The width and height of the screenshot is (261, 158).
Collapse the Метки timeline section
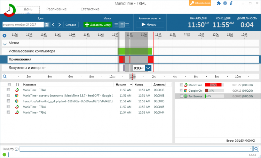tap(5, 44)
